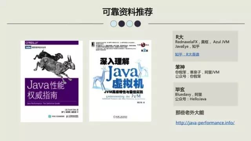Click the text 公众号：你假笨

pyautogui.click(x=188, y=76)
